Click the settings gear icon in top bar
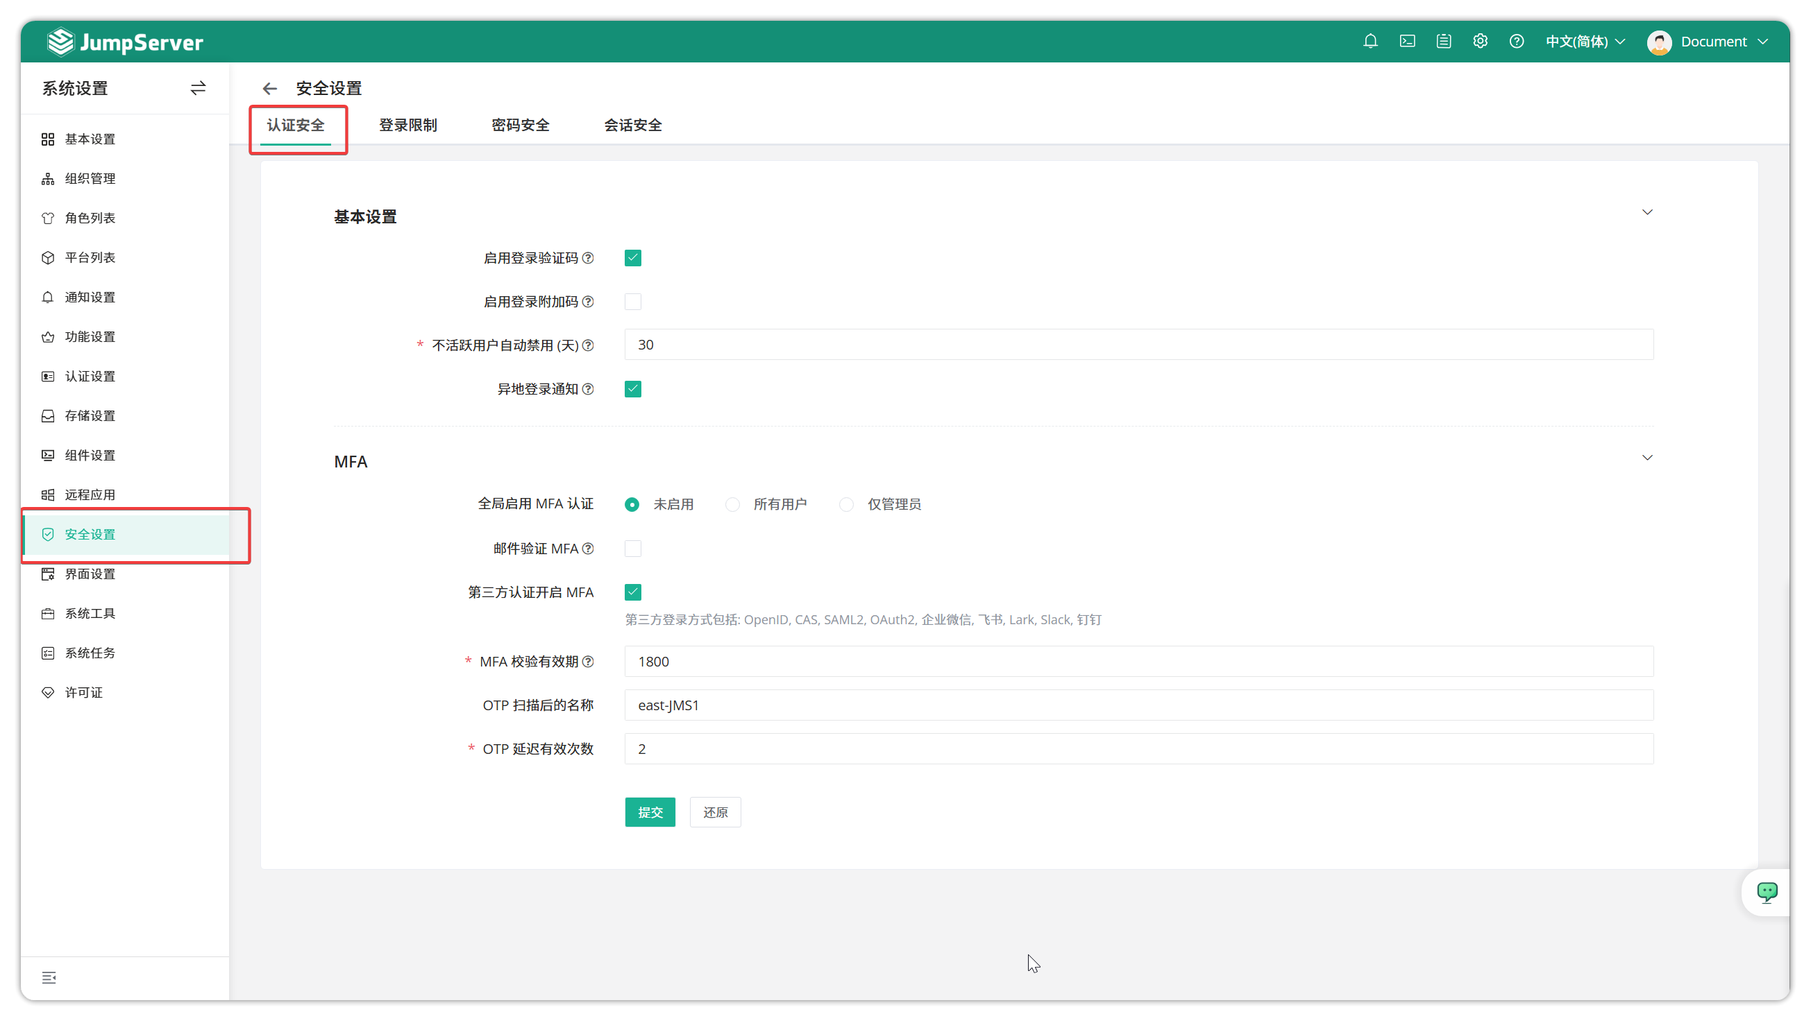The image size is (1811, 1014). pyautogui.click(x=1480, y=42)
